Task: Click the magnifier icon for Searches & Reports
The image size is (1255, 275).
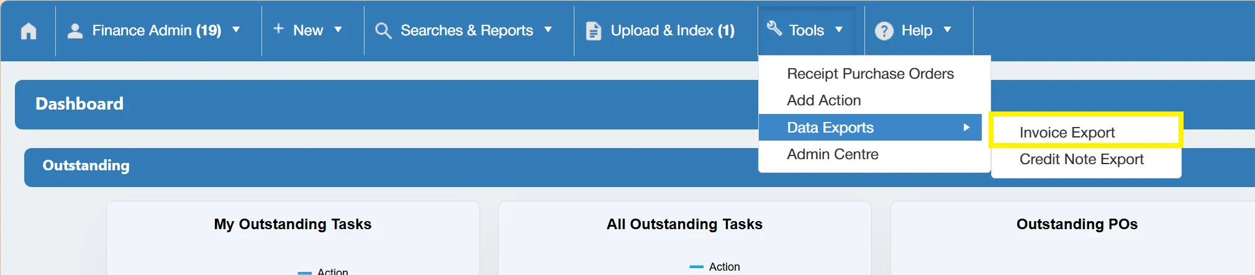Action: 383,31
